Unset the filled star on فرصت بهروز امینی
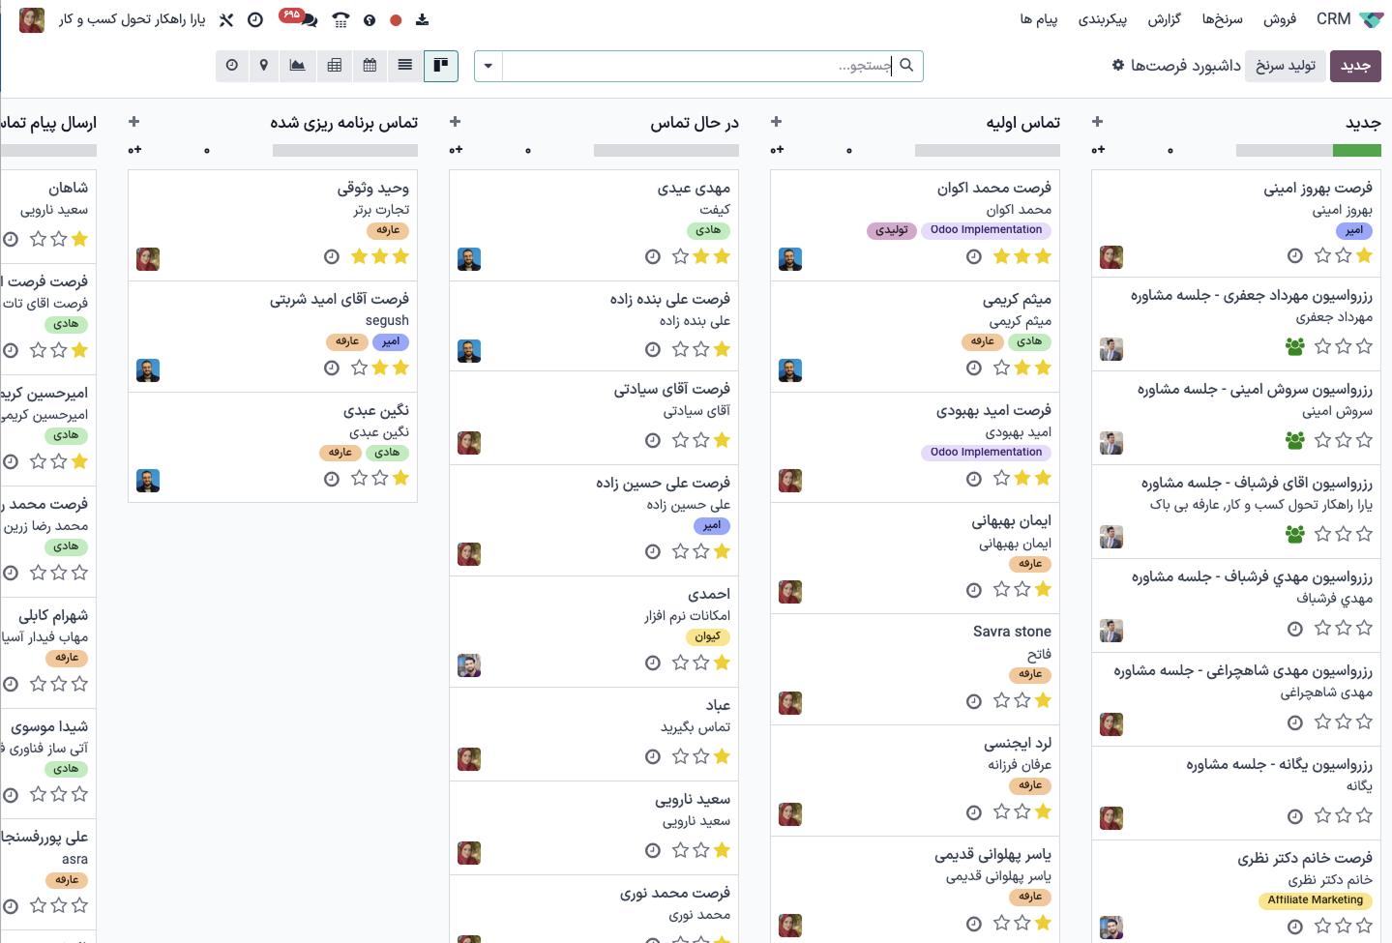Image resolution: width=1392 pixels, height=943 pixels. 1364,255
